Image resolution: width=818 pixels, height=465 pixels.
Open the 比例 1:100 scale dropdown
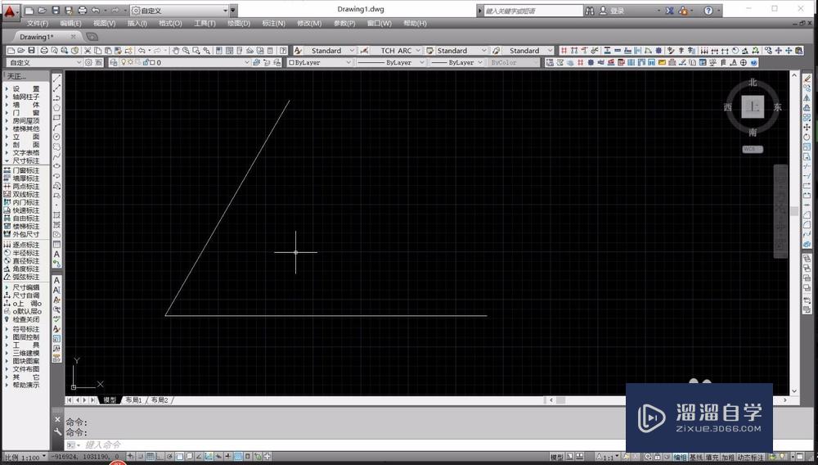pos(25,458)
